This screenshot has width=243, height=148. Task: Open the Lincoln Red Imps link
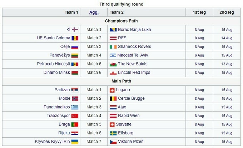tap(134, 72)
